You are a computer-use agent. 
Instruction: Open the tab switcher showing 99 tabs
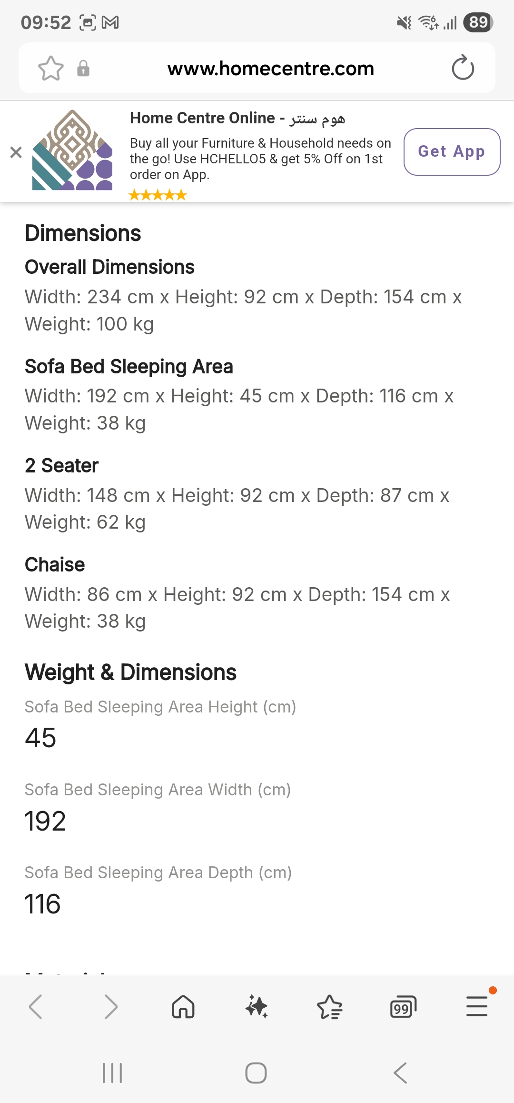[403, 1006]
